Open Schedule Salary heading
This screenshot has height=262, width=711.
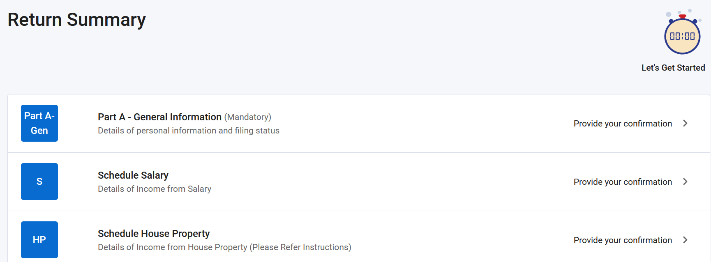(x=133, y=175)
